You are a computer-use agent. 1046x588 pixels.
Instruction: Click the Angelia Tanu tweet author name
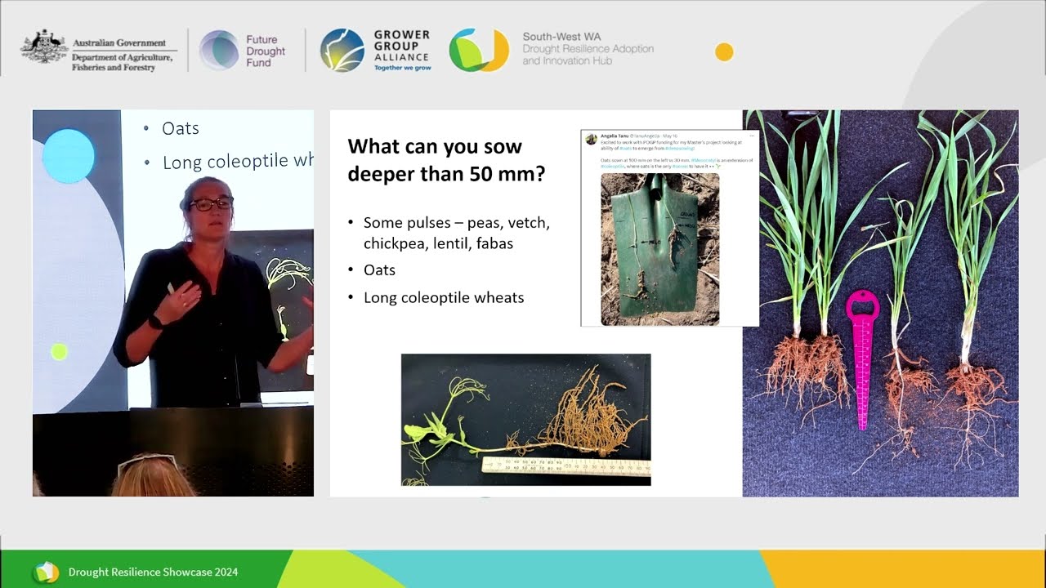click(x=615, y=135)
